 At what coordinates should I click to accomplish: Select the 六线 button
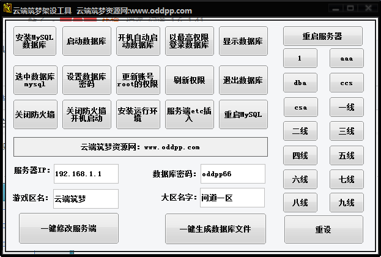[300, 179]
